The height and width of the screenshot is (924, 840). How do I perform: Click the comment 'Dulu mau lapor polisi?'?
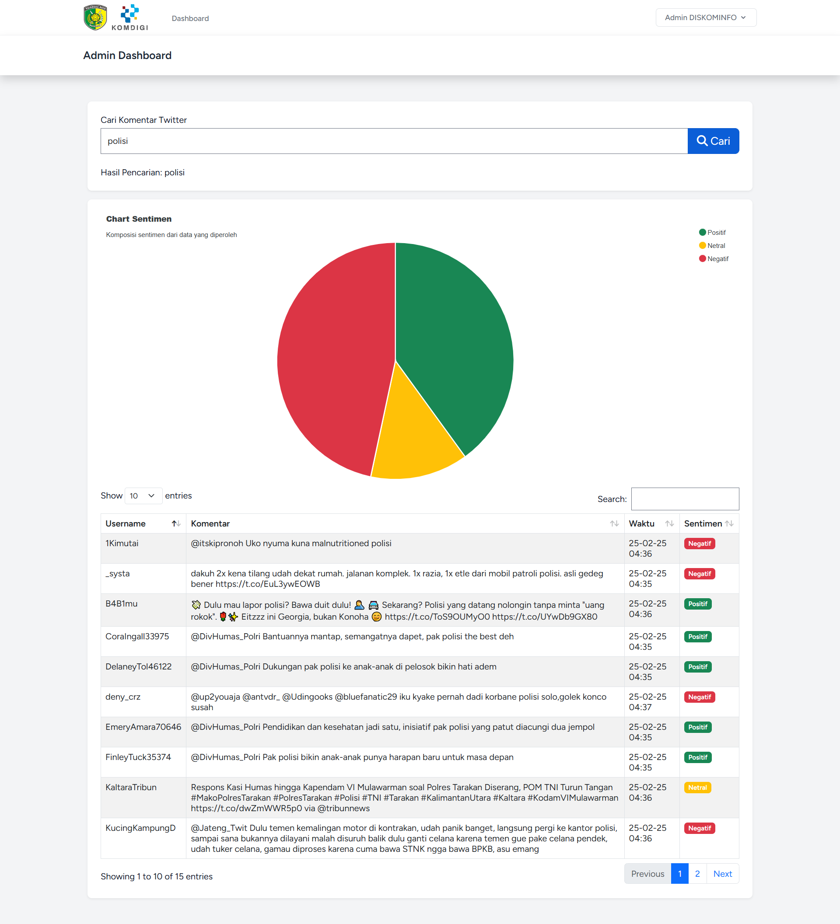click(398, 610)
